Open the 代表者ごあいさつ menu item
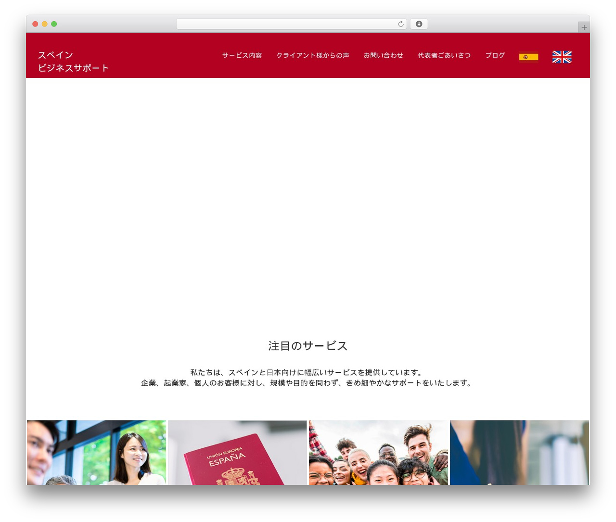Image resolution: width=616 pixels, height=522 pixels. click(x=444, y=55)
